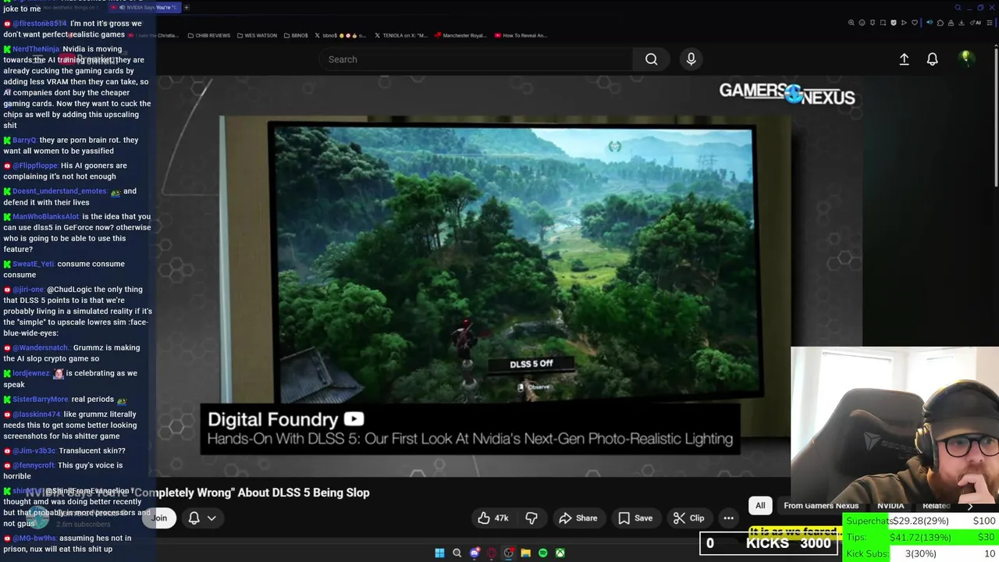Viewport: 999px width, 562px height.
Task: Open the Manchester Royal bookmark
Action: tap(460, 35)
